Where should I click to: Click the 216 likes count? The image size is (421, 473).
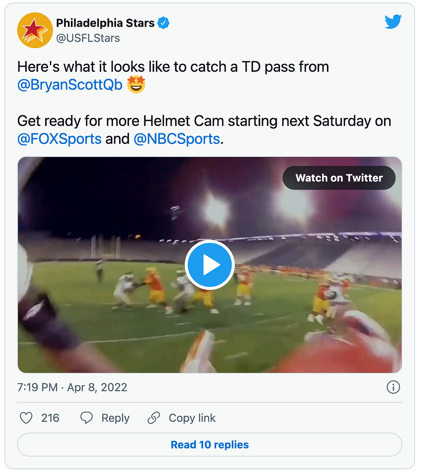tap(50, 418)
